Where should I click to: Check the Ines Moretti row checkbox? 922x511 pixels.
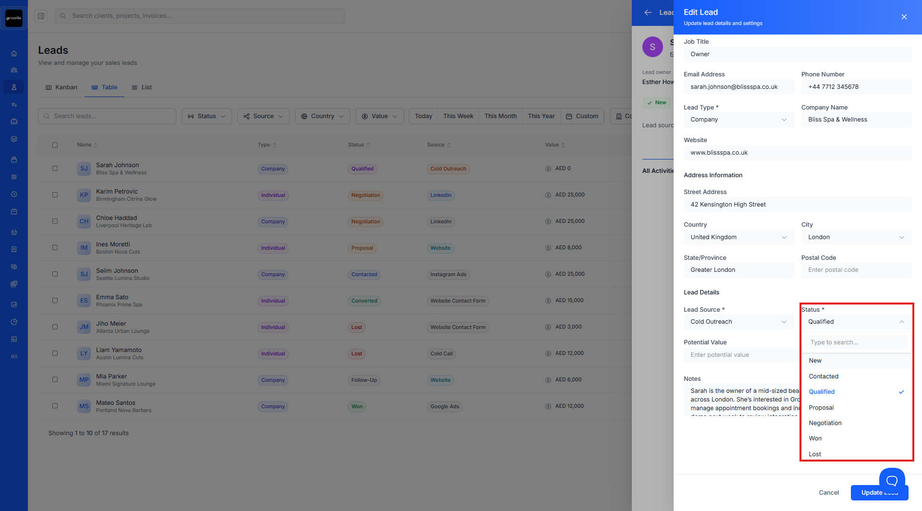click(55, 248)
